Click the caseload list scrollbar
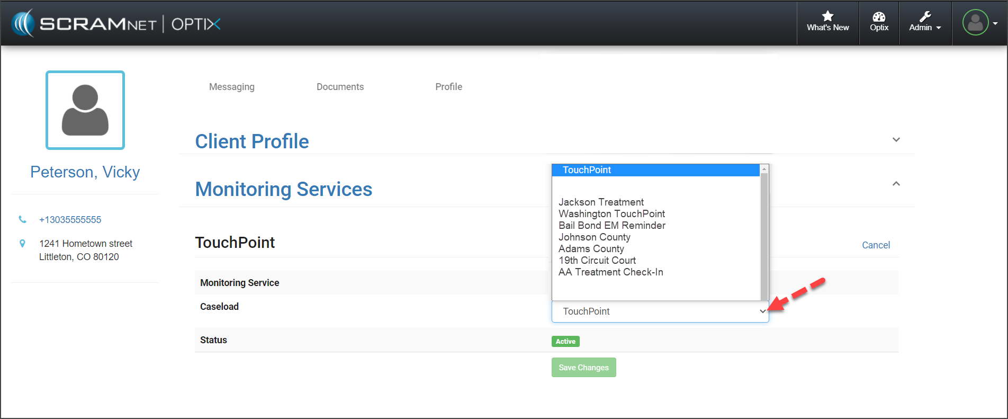 point(764,233)
